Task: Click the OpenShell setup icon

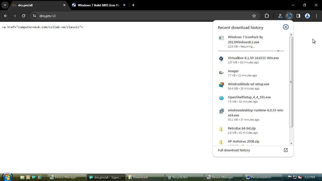Action: tap(221, 98)
